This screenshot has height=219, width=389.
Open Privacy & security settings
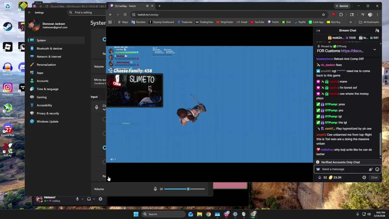[56, 113]
